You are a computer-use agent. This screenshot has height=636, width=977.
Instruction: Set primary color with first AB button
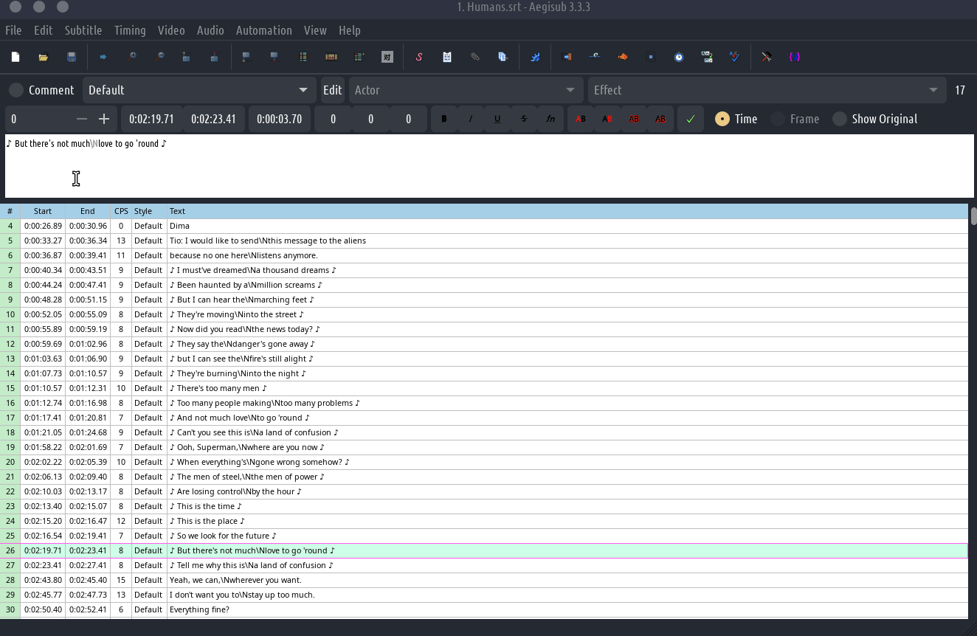point(581,119)
